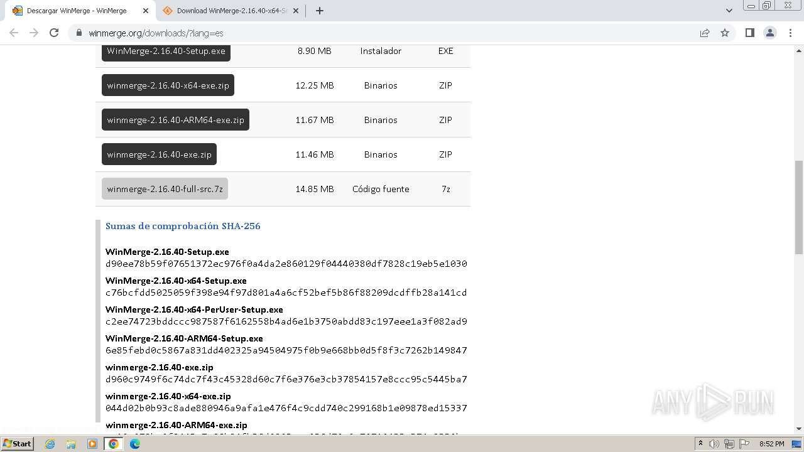804x452 pixels.
Task: Open the media player taskbar icon
Action: [x=92, y=444]
